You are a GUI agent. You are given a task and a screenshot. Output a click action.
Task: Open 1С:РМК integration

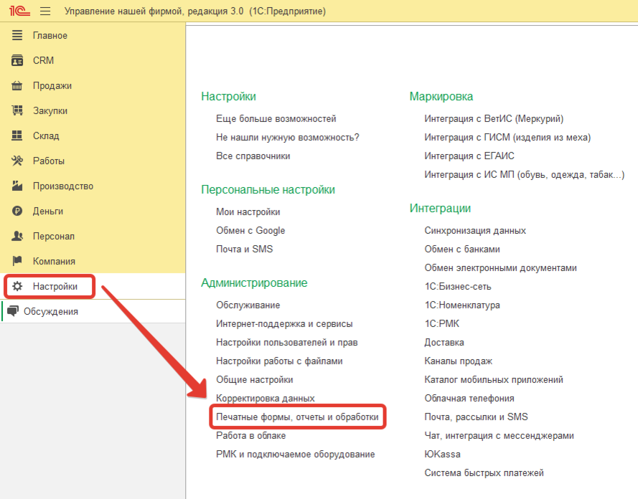[442, 324]
